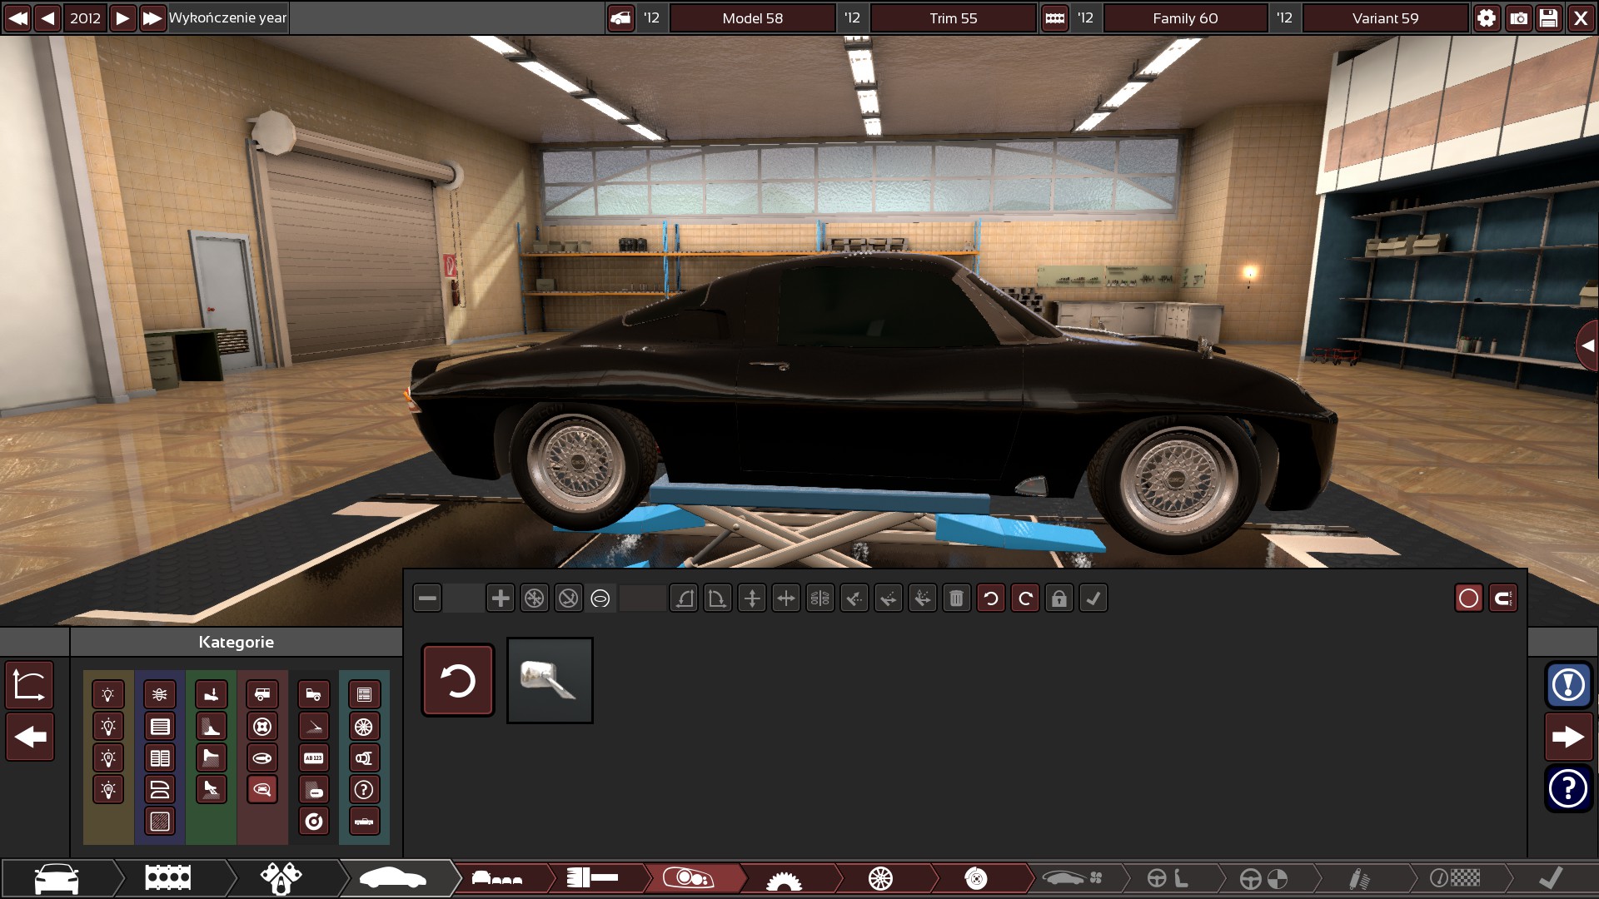Toggle the scale corner curve tool
This screenshot has width=1599, height=899.
(683, 598)
